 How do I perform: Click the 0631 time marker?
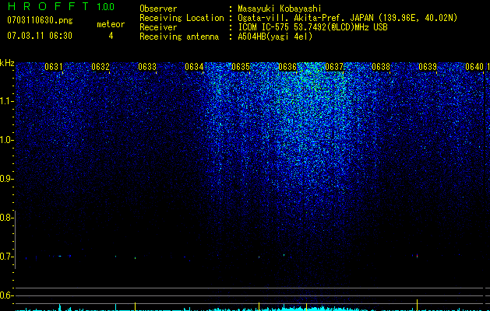pyautogui.click(x=54, y=67)
